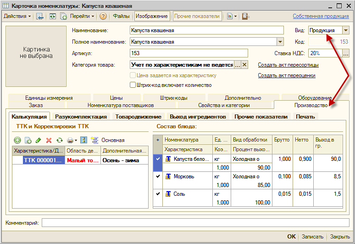The height and width of the screenshot is (244, 355).
Task: Enable Штрих-код включает количество checkbox
Action: pos(133,85)
